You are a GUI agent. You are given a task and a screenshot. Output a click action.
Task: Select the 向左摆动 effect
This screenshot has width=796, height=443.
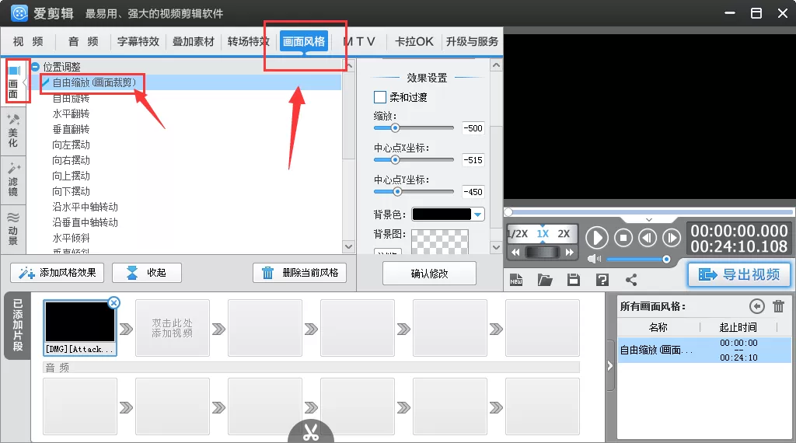[71, 145]
